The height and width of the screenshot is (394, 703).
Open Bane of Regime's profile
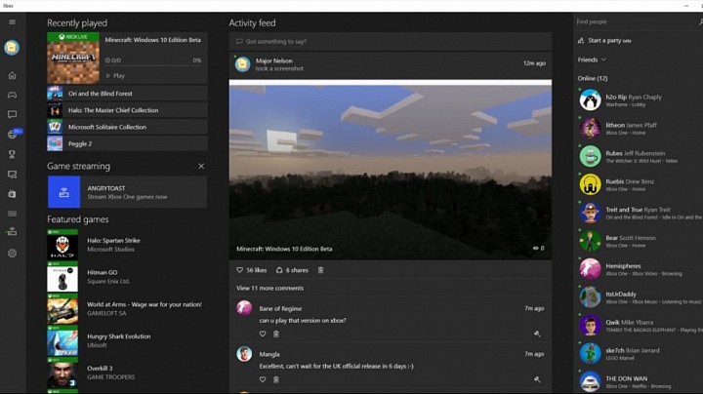280,308
